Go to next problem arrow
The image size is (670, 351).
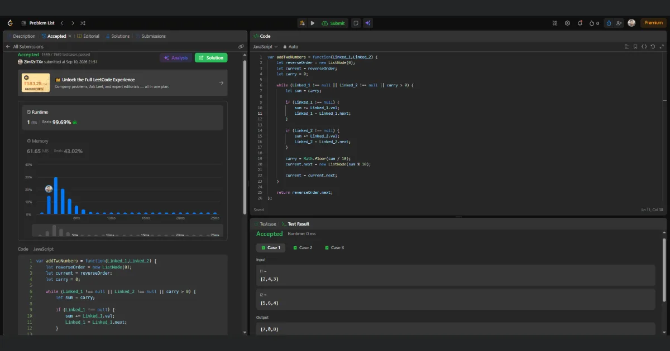(x=72, y=23)
